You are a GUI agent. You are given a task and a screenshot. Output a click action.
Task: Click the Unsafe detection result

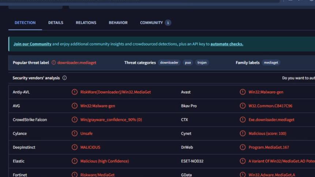[x=86, y=134]
